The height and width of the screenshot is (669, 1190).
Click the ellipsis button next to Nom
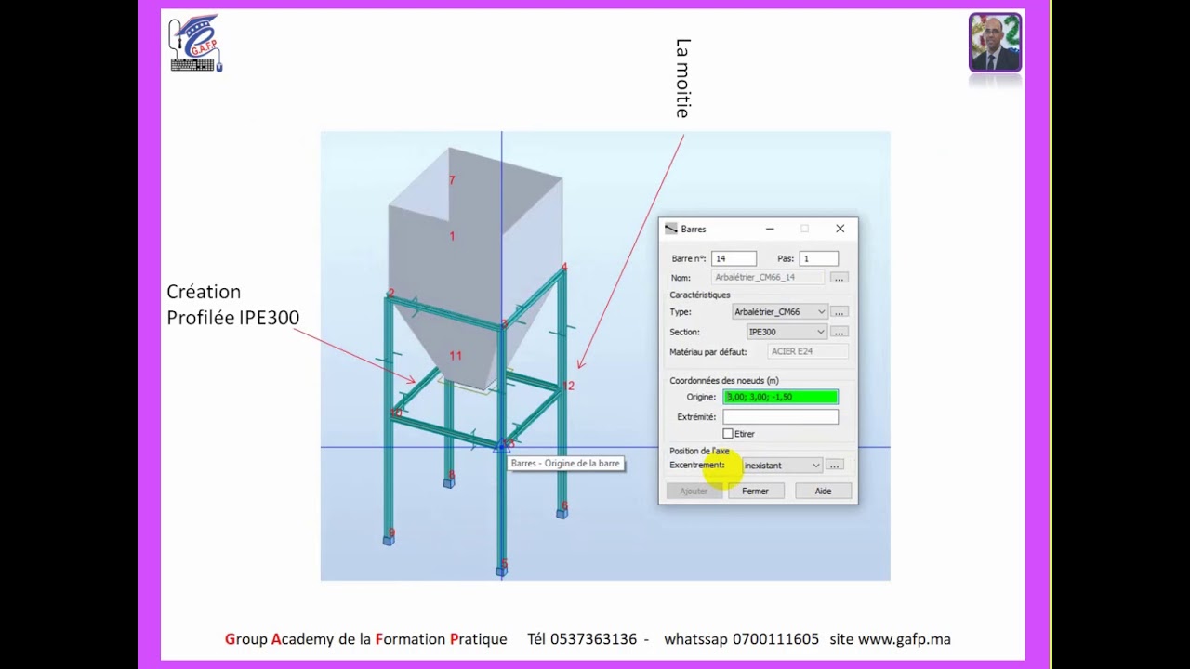839,278
